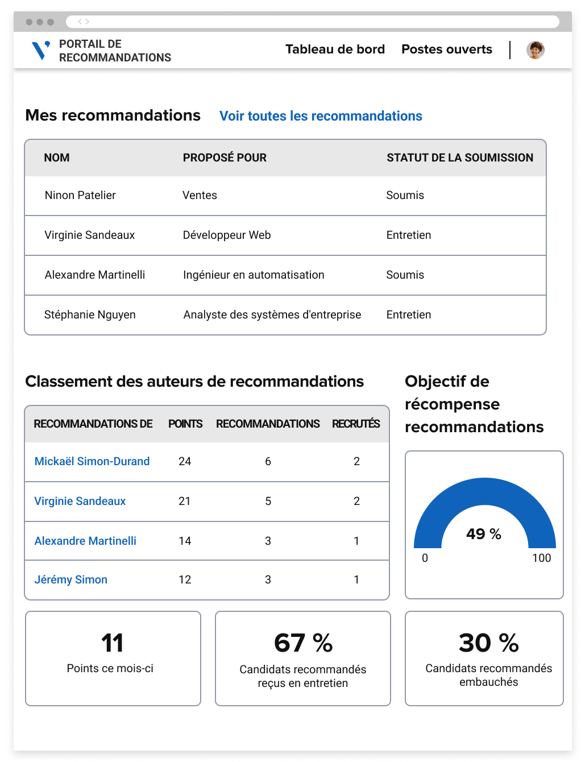The image size is (581, 762).
Task: Open Jérémy Simon's leaderboard link
Action: [71, 579]
